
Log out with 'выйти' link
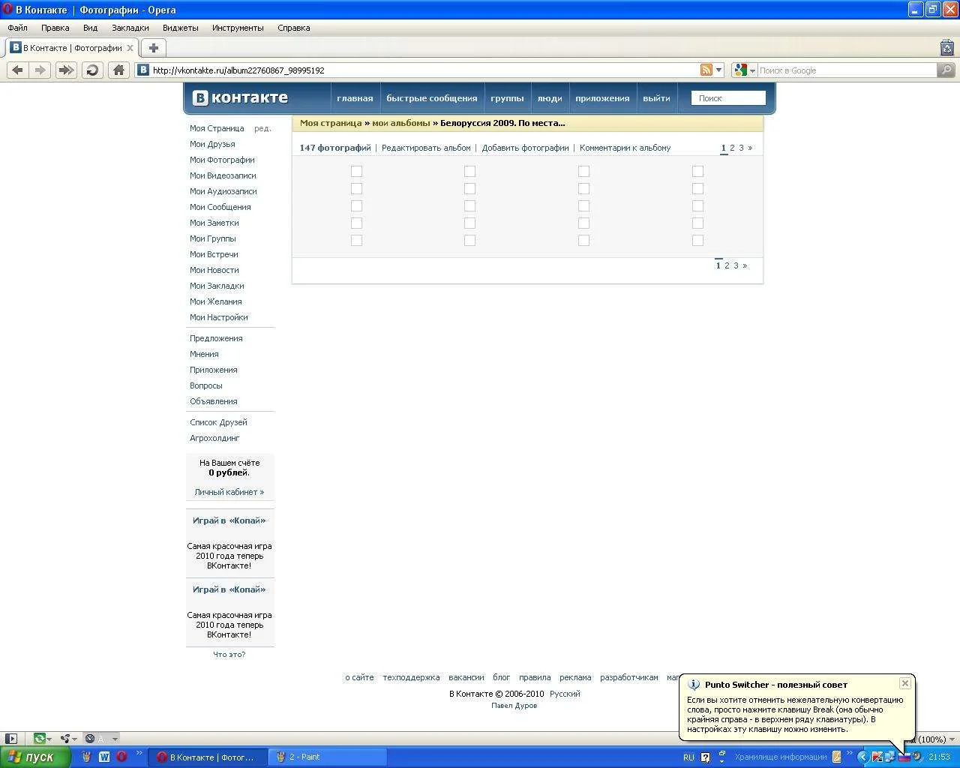[x=656, y=98]
